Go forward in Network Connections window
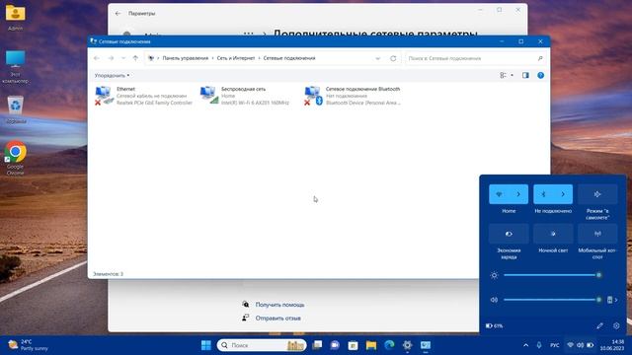632x355 pixels. point(111,58)
